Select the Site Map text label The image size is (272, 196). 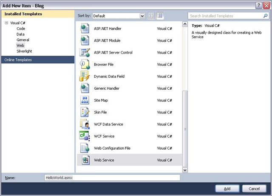pos(101,100)
